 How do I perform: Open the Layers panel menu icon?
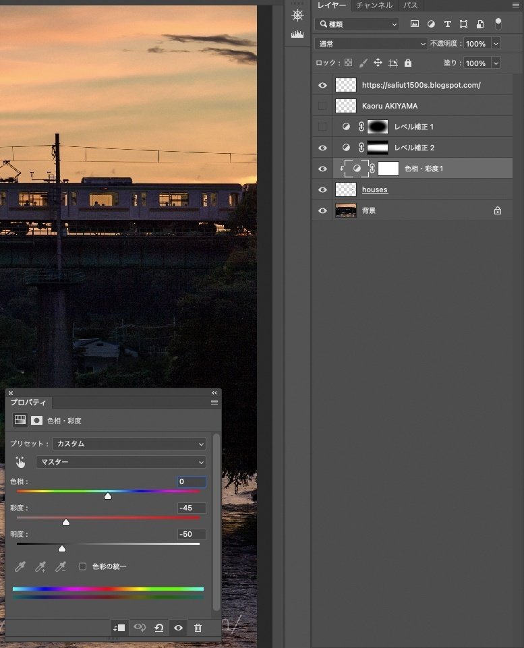point(516,5)
